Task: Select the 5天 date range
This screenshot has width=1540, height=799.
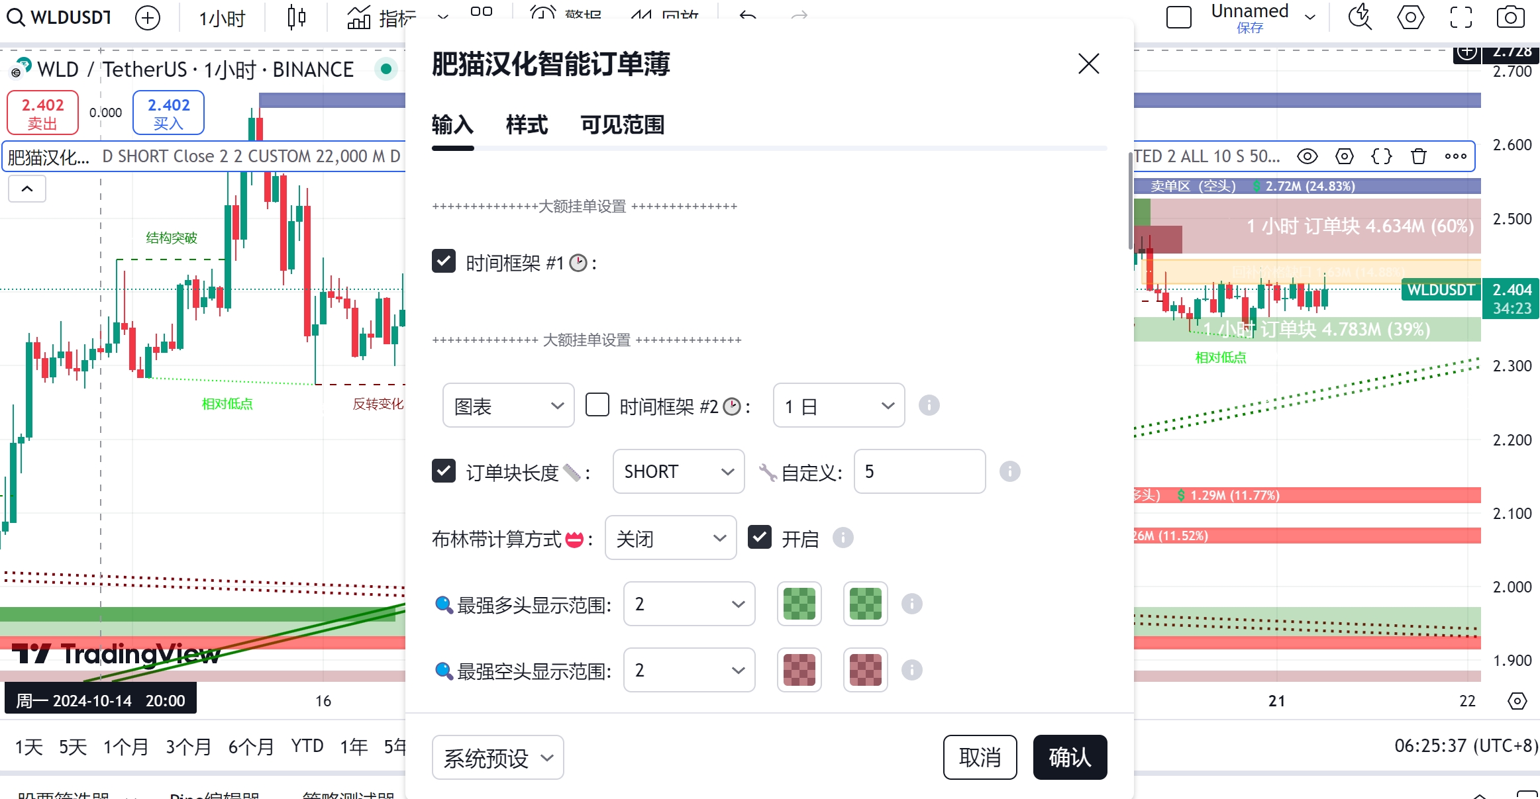Action: (x=73, y=747)
